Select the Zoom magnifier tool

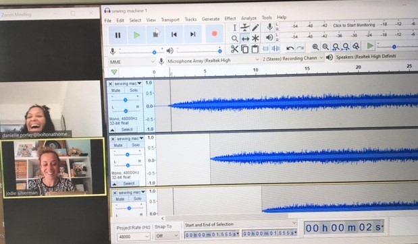click(234, 39)
